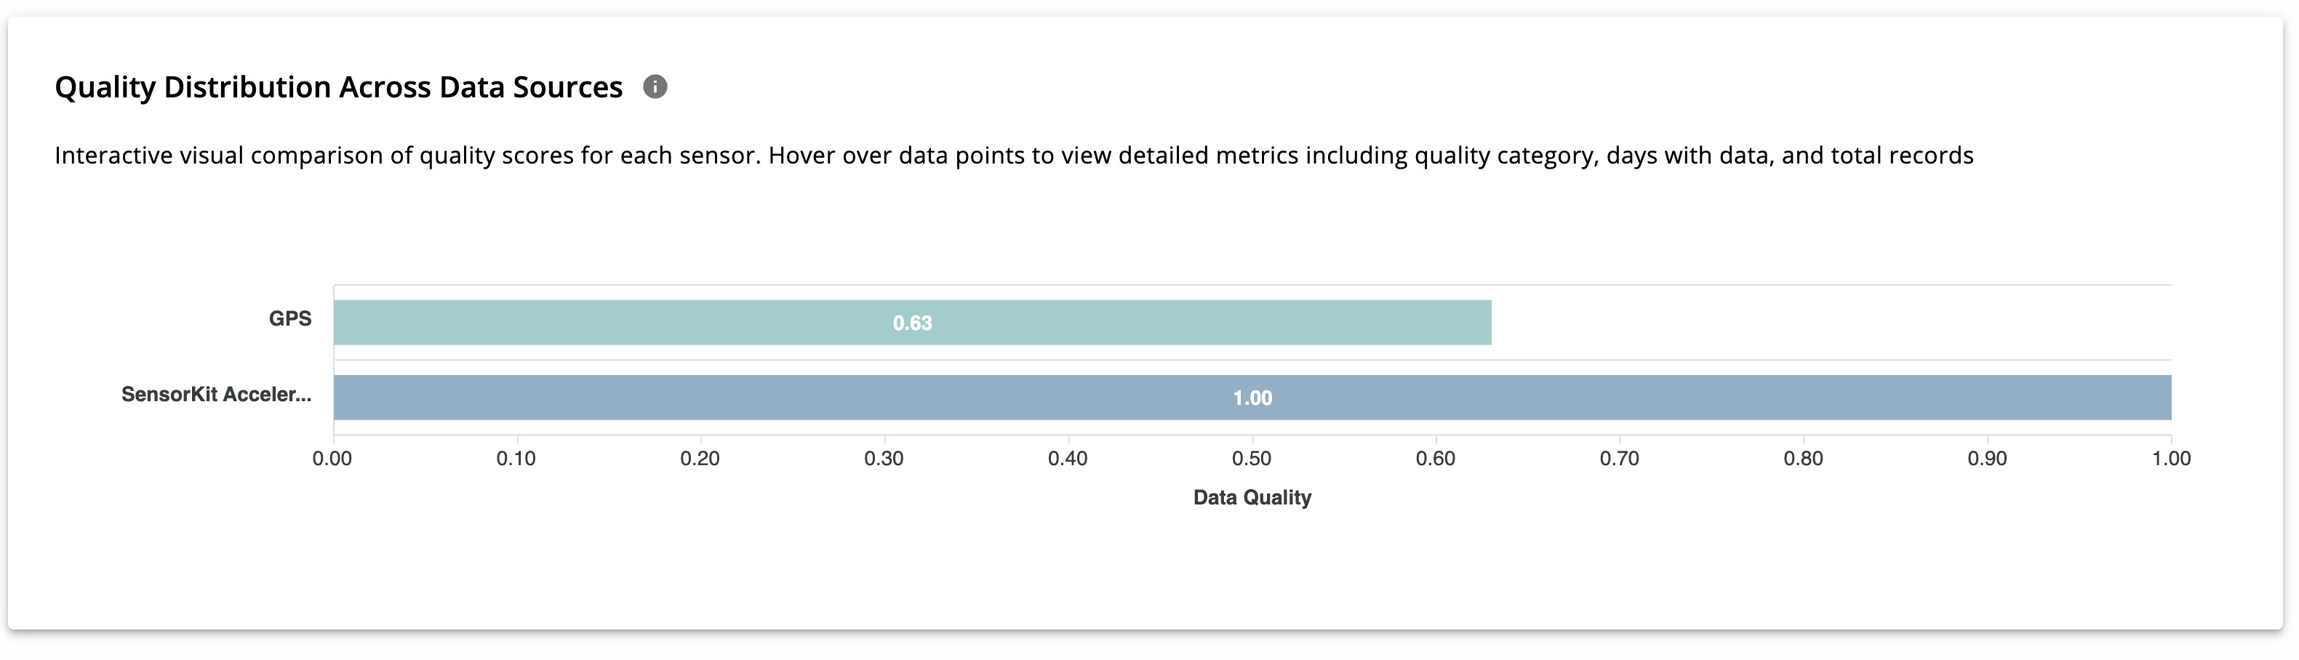Click the 0.63 value inside GPS bar
Image resolution: width=2299 pixels, height=660 pixels.
[912, 323]
